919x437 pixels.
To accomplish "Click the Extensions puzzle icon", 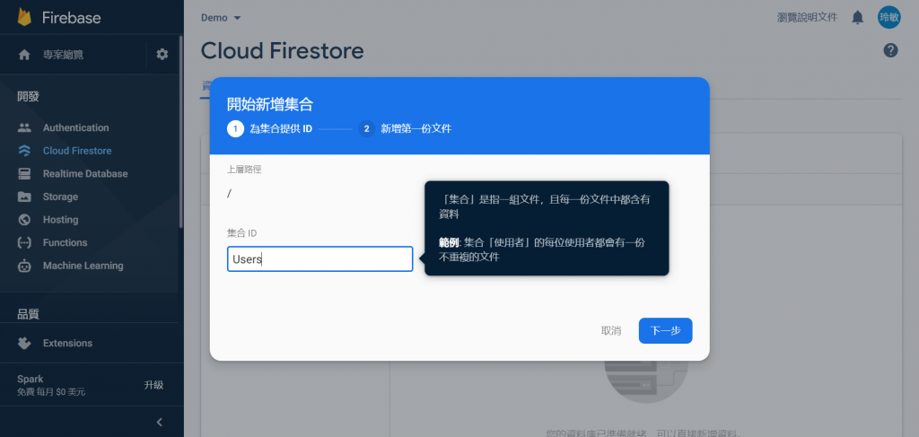I will pos(24,344).
